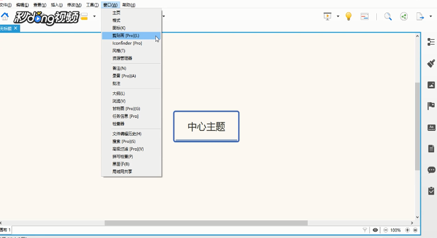The image size is (437, 238).
Task: Click the export file icon
Action: (420, 17)
